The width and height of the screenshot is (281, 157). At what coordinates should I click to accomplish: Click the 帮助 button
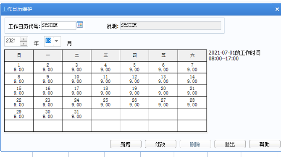coord(265,144)
